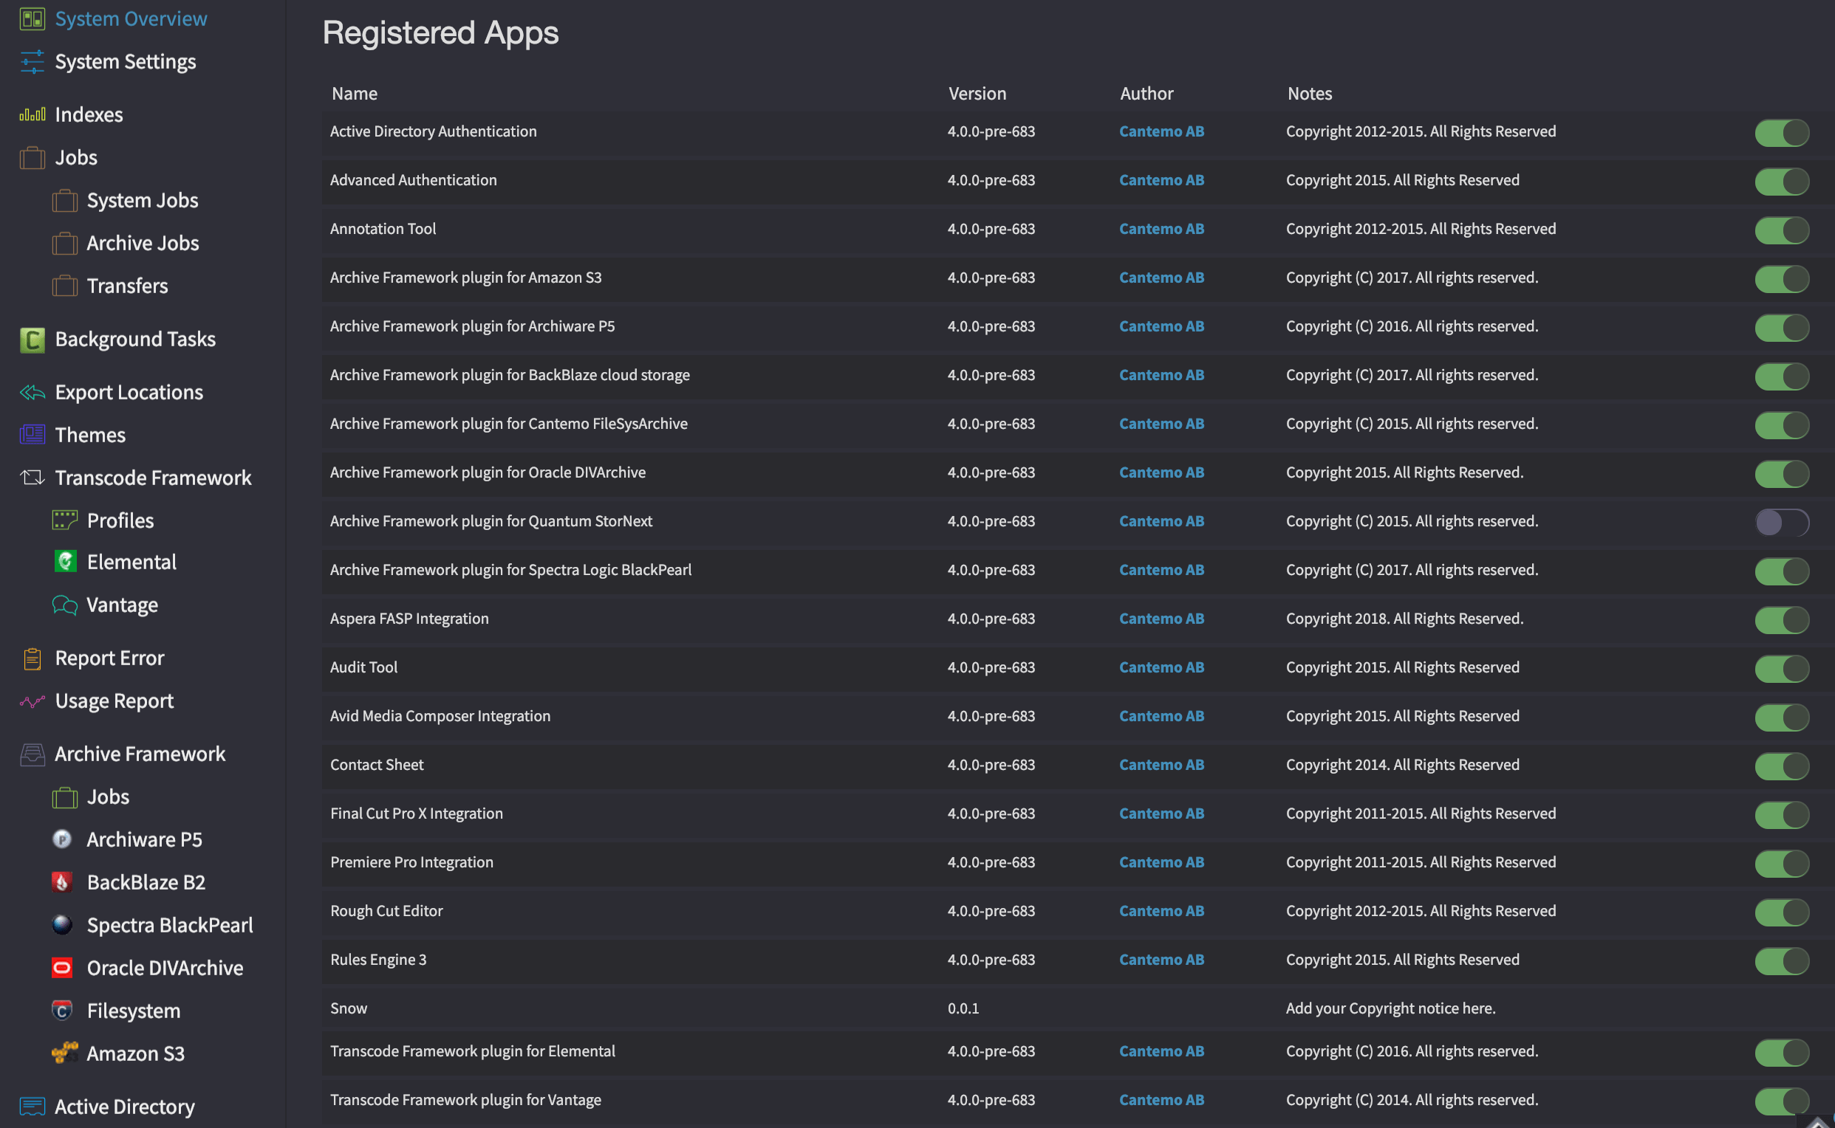Enable the Quantum StorNext plugin toggle

pyautogui.click(x=1782, y=523)
